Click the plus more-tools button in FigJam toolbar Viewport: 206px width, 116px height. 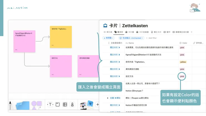click(97, 105)
